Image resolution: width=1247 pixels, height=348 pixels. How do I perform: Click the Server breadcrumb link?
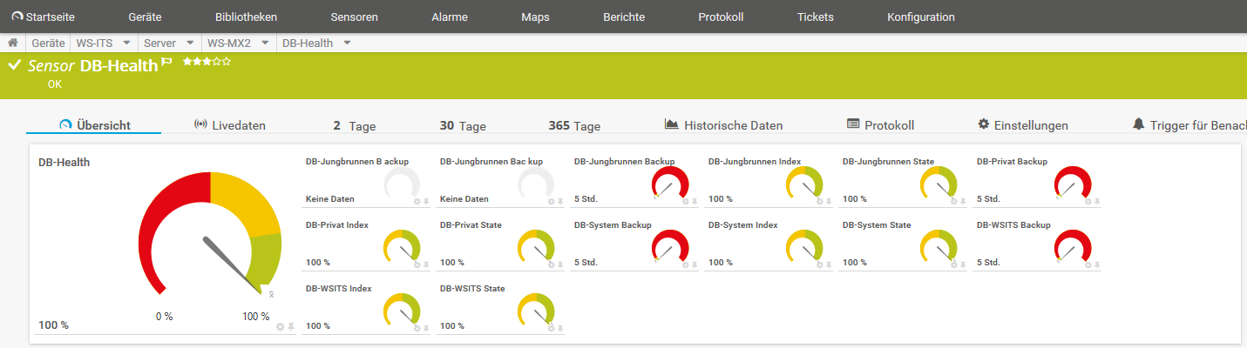point(160,43)
